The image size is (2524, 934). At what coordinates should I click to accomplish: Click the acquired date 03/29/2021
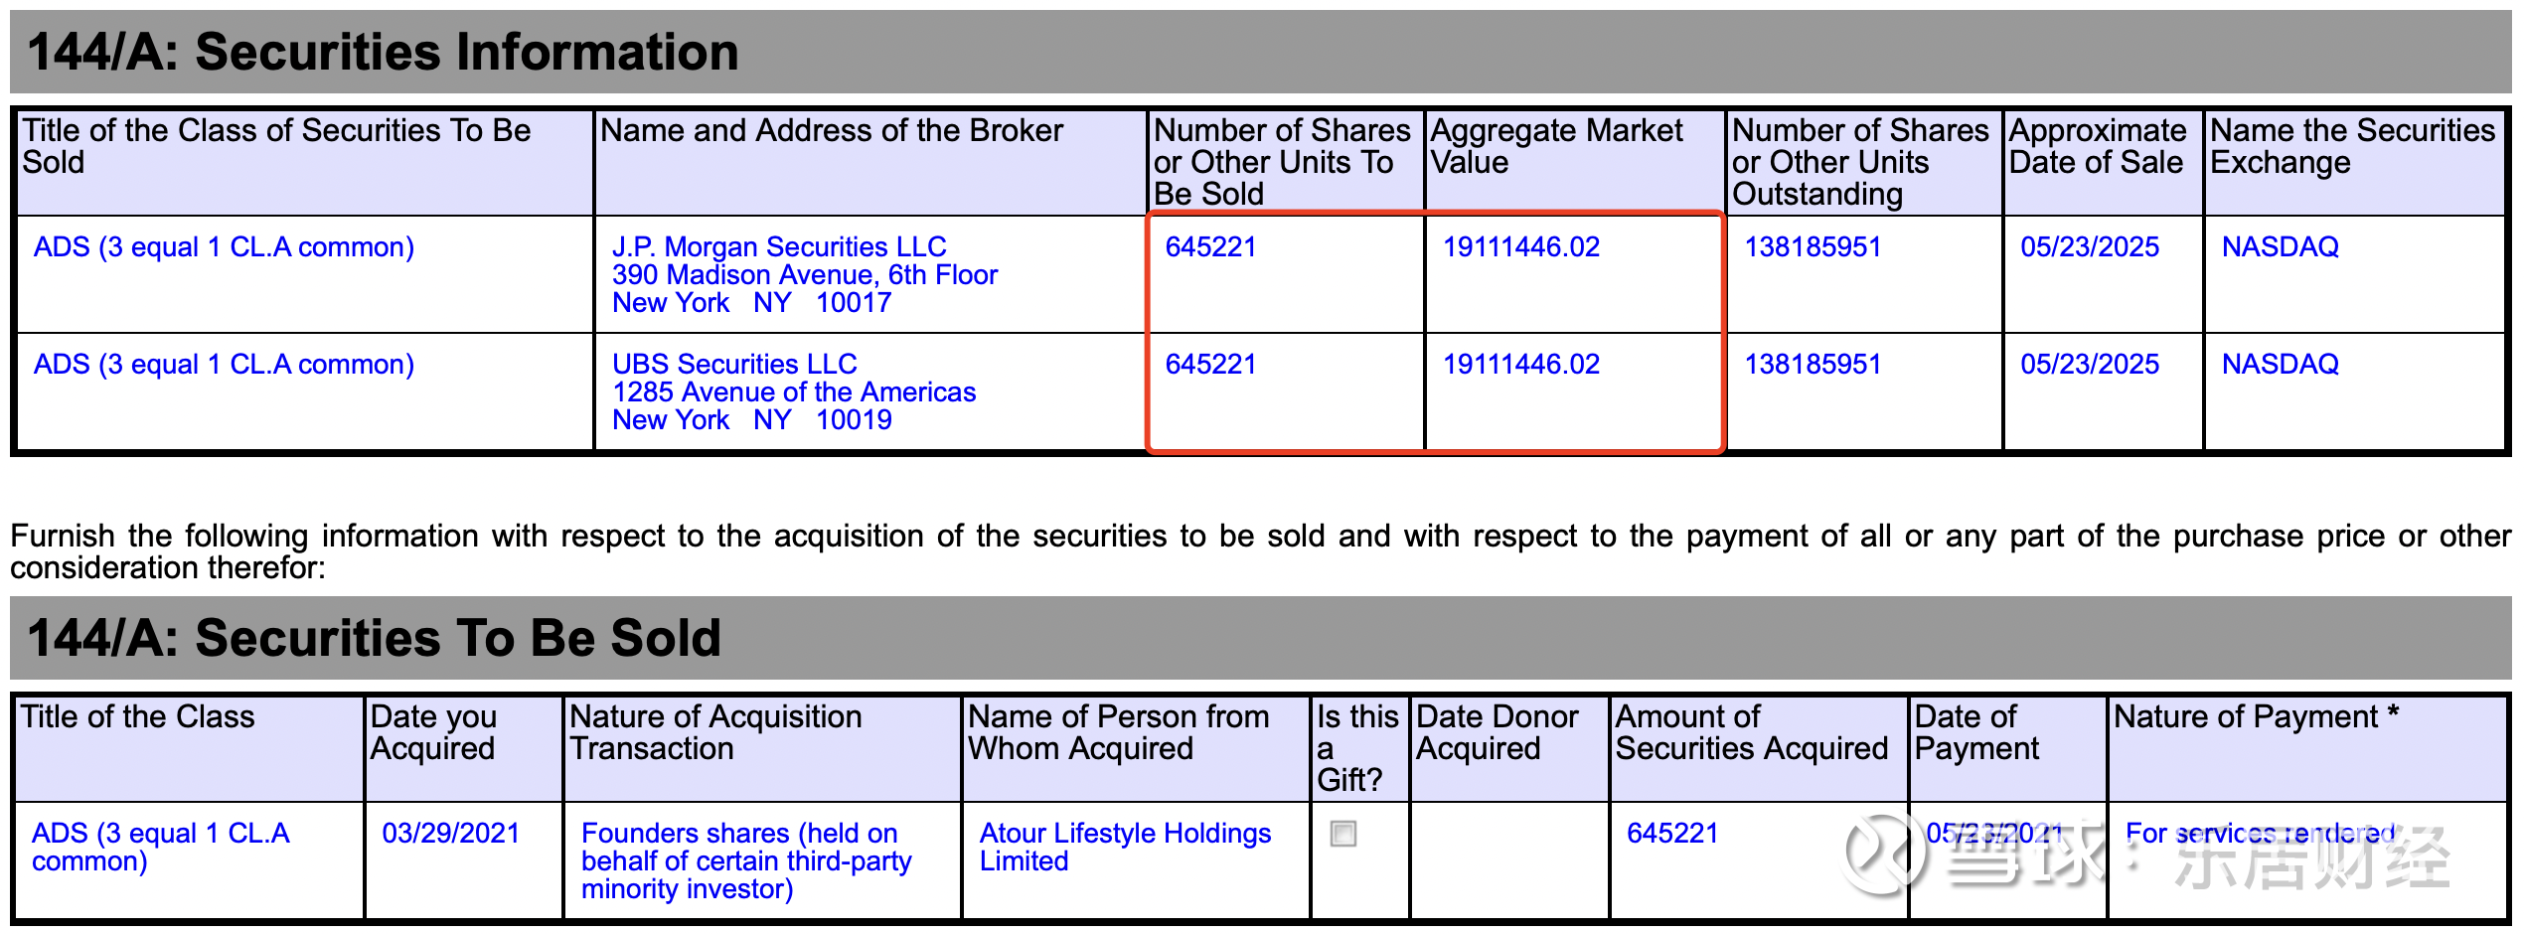(450, 833)
